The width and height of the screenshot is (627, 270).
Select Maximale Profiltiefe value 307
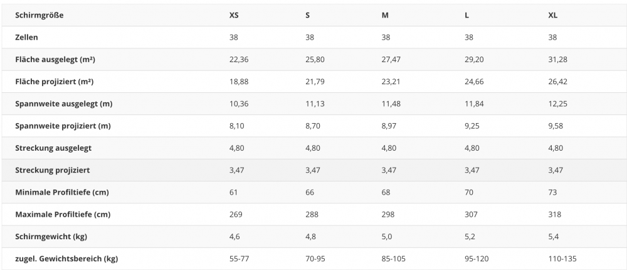tap(471, 214)
